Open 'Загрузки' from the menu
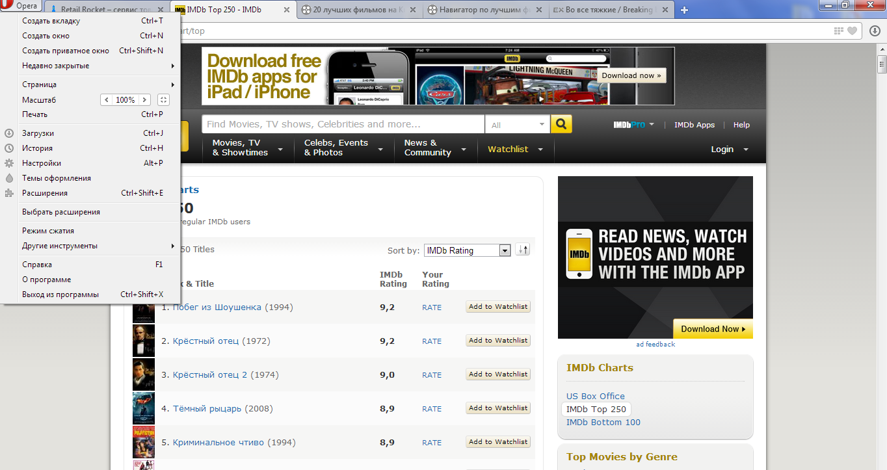Viewport: 887px width, 470px height. click(90, 133)
